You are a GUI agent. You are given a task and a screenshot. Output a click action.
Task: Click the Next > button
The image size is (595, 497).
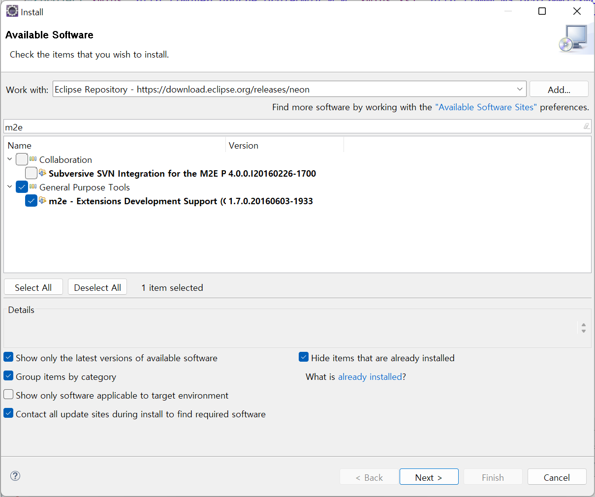pyautogui.click(x=429, y=477)
